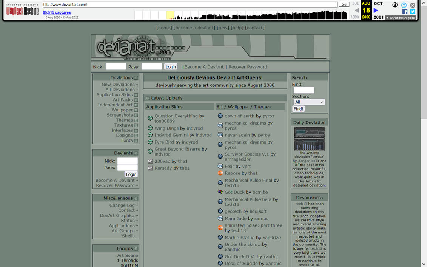Click the icon beside Fear by vert
This screenshot has height=267, width=427.
tap(220, 166)
